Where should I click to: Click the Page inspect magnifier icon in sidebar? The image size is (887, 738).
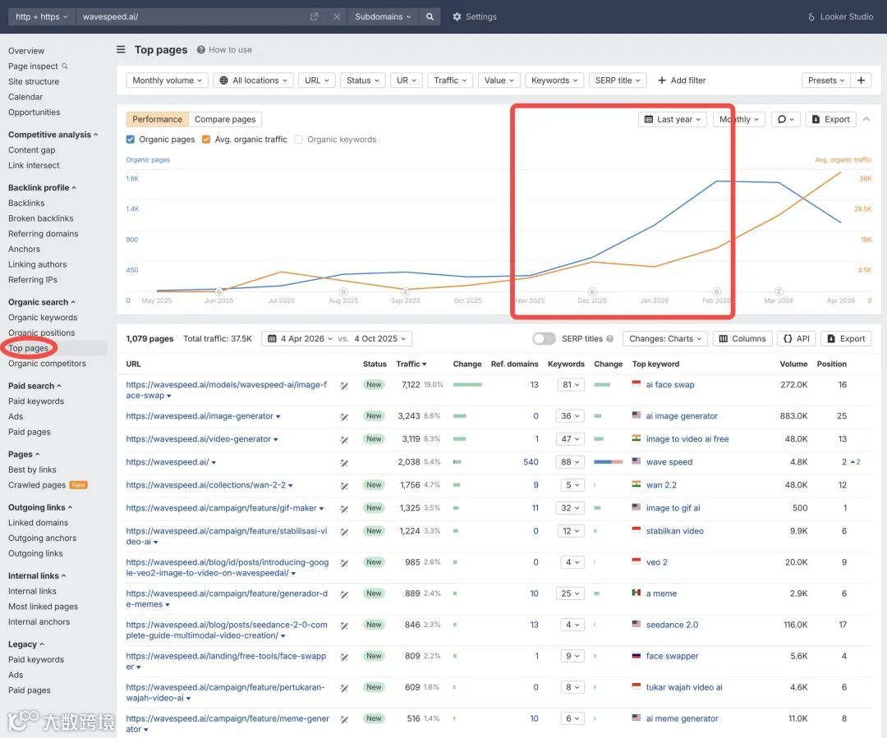(x=65, y=66)
